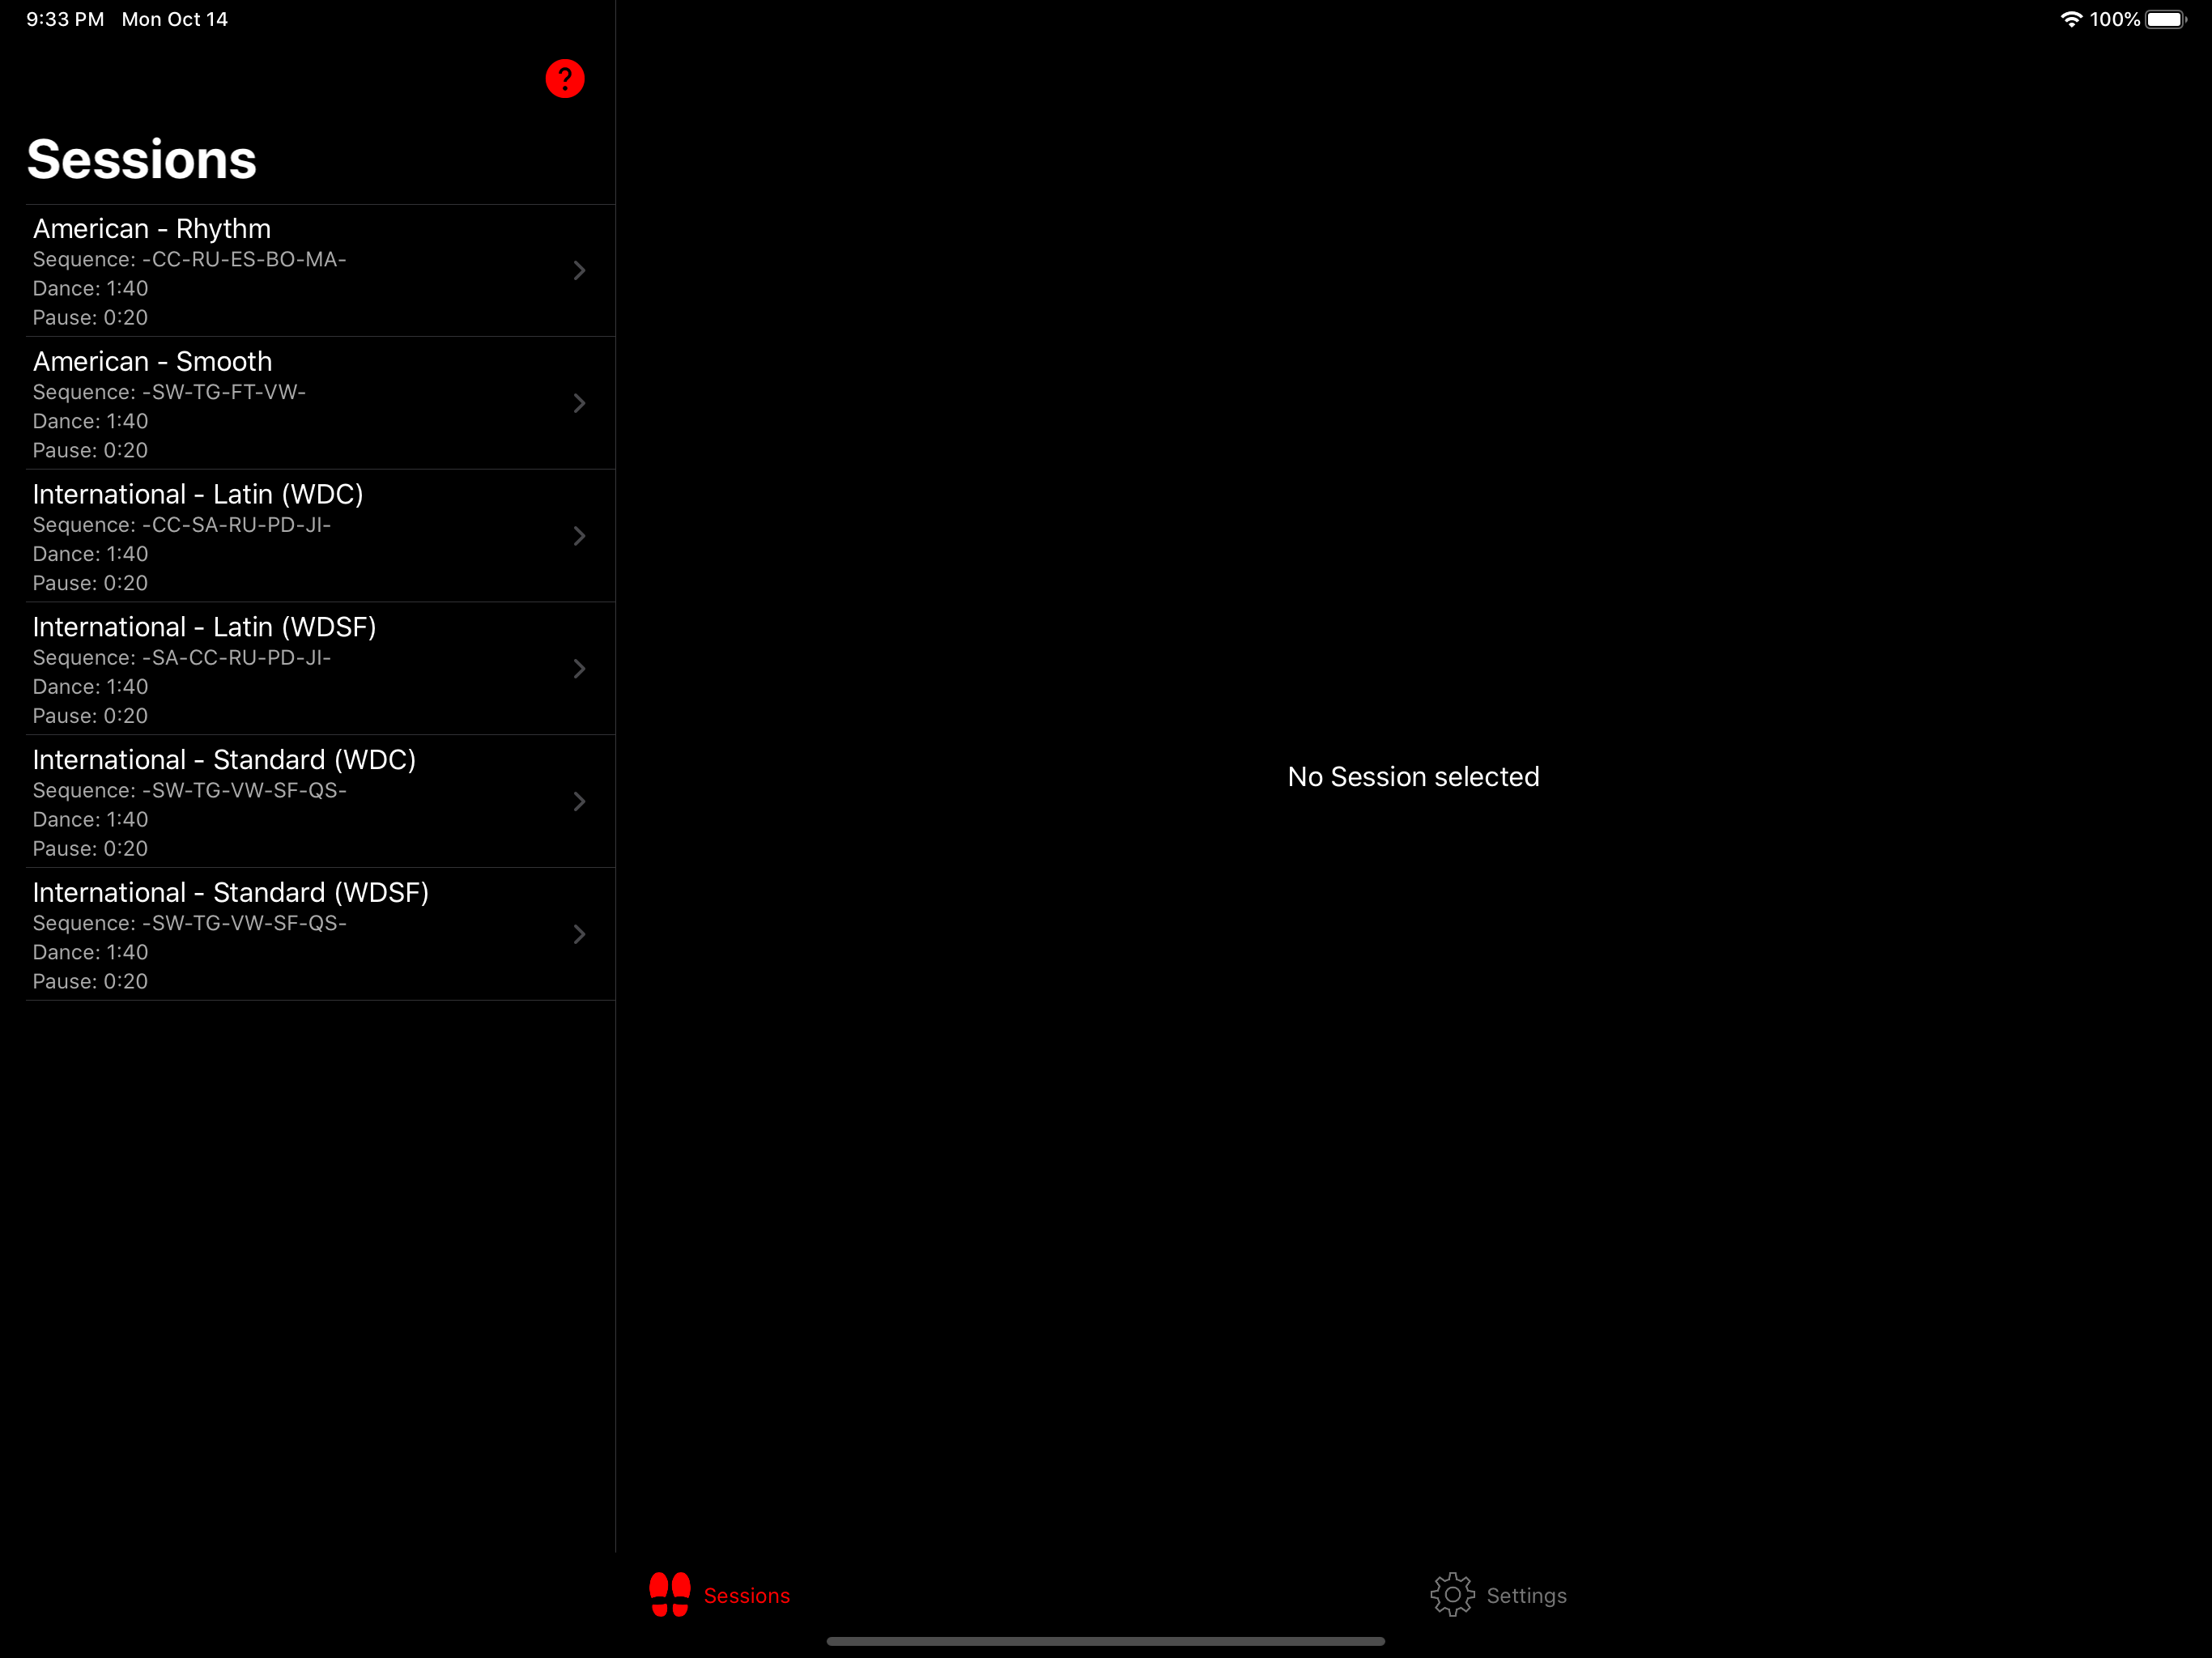Expand the International - Standard (WDSF) chevron

[579, 934]
